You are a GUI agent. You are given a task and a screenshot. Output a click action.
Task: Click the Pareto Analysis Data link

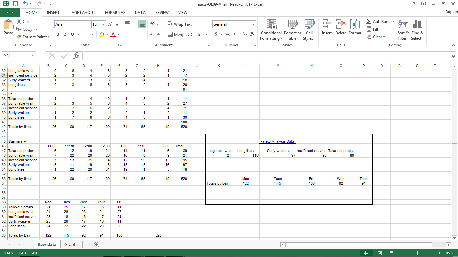[277, 141]
